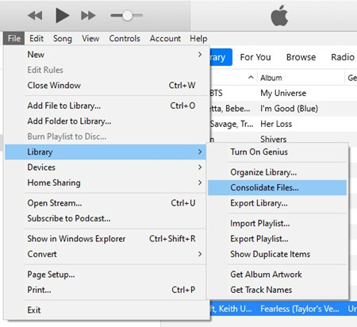Choose Consolidate Files
The height and width of the screenshot is (327, 357).
tap(277, 187)
